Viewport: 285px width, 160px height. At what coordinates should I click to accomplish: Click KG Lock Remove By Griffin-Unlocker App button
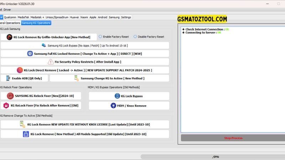coord(48,37)
